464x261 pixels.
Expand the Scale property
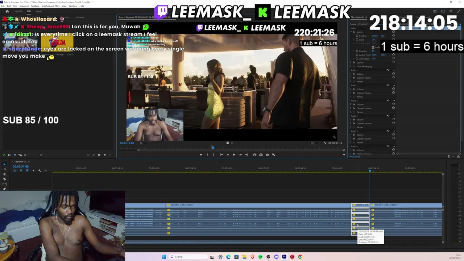click(354, 40)
